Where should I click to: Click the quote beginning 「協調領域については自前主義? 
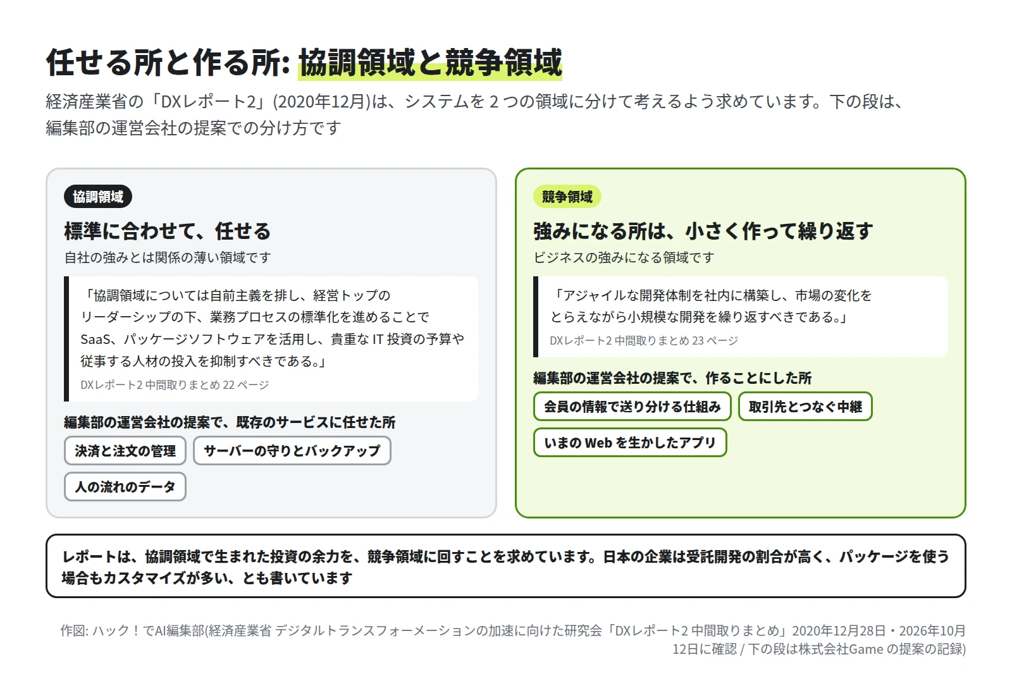click(272, 328)
